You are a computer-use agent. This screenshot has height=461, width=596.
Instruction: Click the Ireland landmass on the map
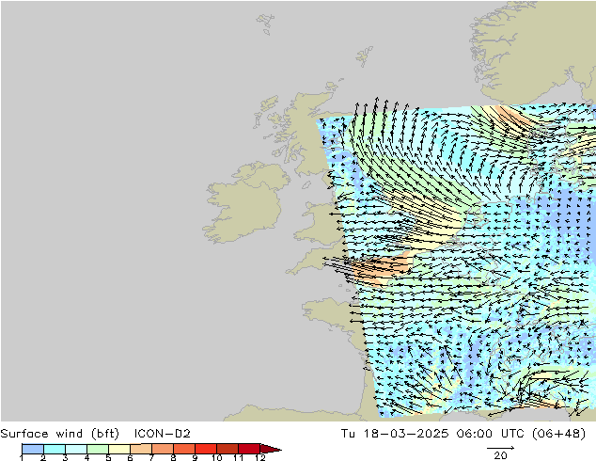tap(247, 203)
